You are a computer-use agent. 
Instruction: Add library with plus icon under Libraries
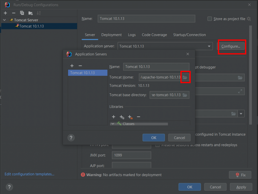[x=114, y=117]
